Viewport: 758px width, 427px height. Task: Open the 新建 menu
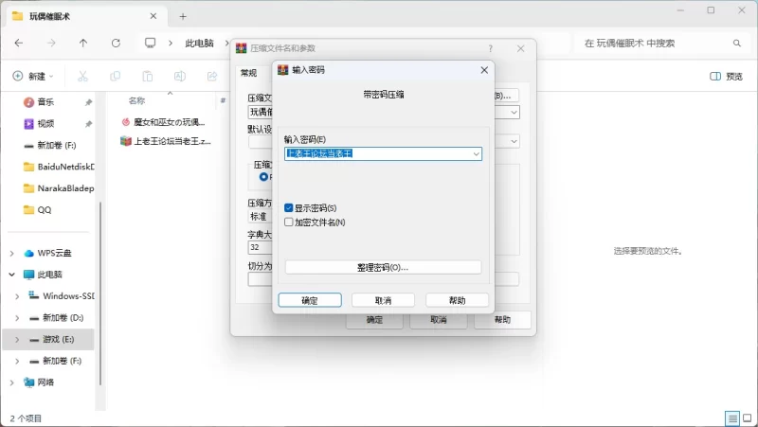[x=33, y=76]
